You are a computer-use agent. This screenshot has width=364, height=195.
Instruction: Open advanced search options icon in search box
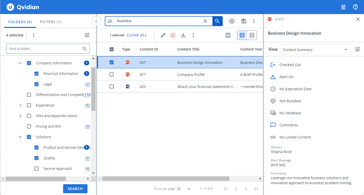110,21
